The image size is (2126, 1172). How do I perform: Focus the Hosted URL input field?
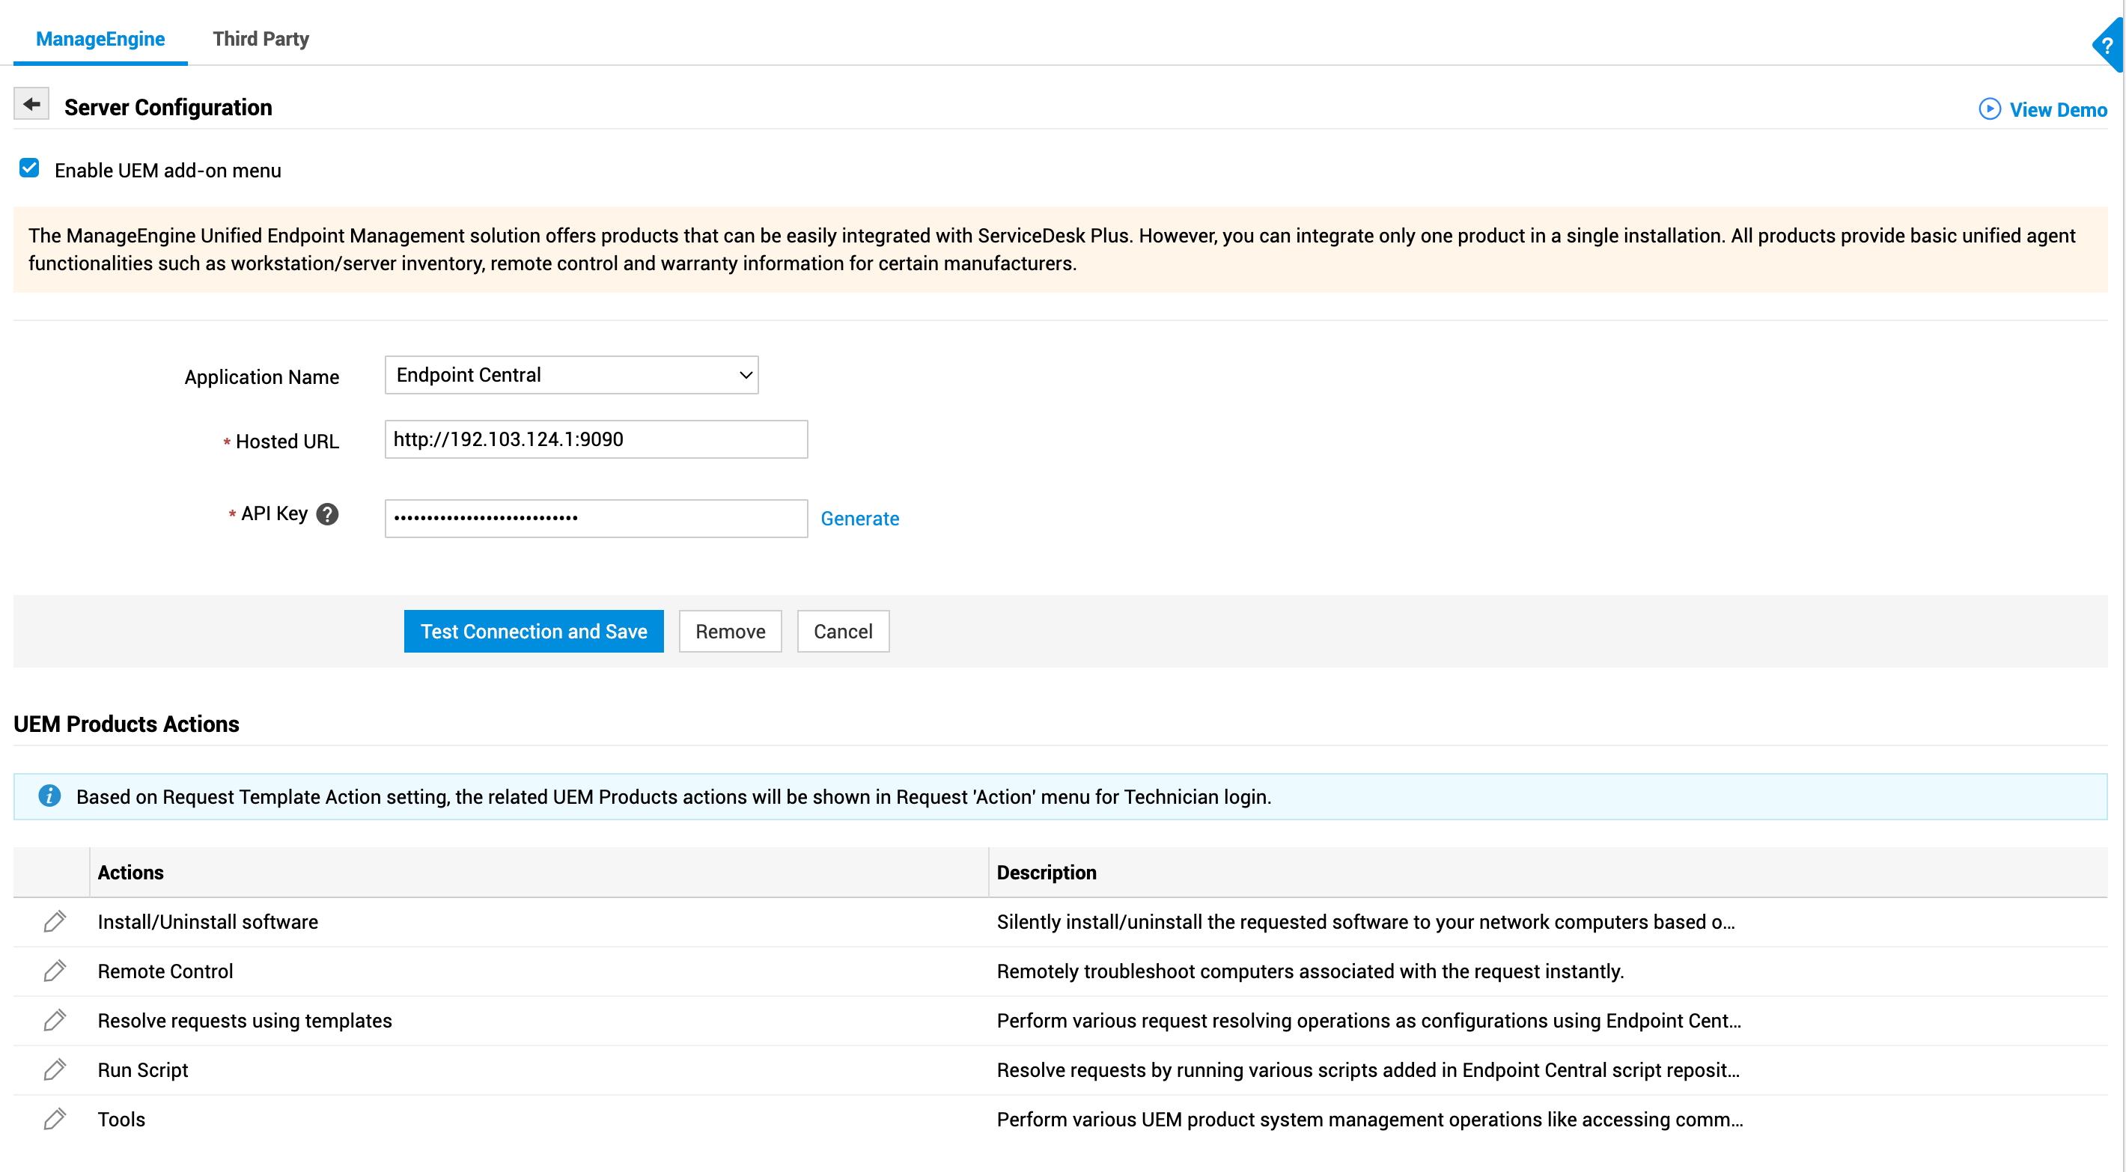click(x=595, y=439)
